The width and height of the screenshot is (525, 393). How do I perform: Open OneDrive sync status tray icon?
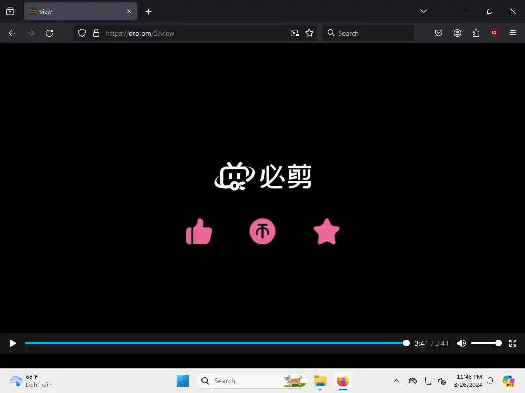[x=413, y=381]
